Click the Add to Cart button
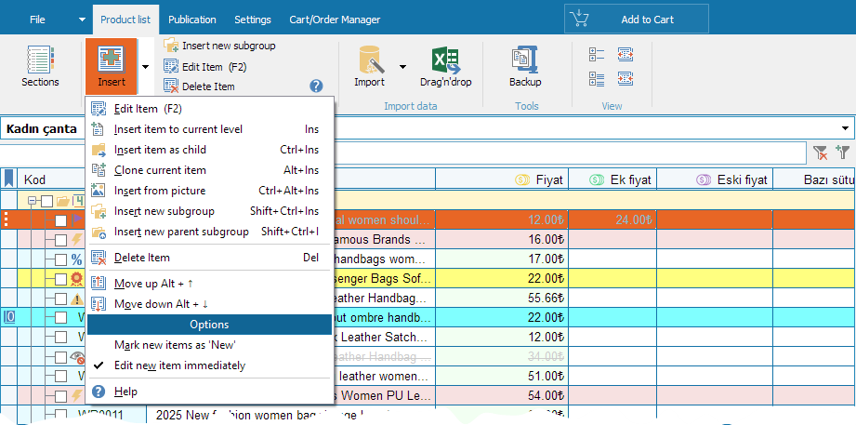 click(636, 20)
